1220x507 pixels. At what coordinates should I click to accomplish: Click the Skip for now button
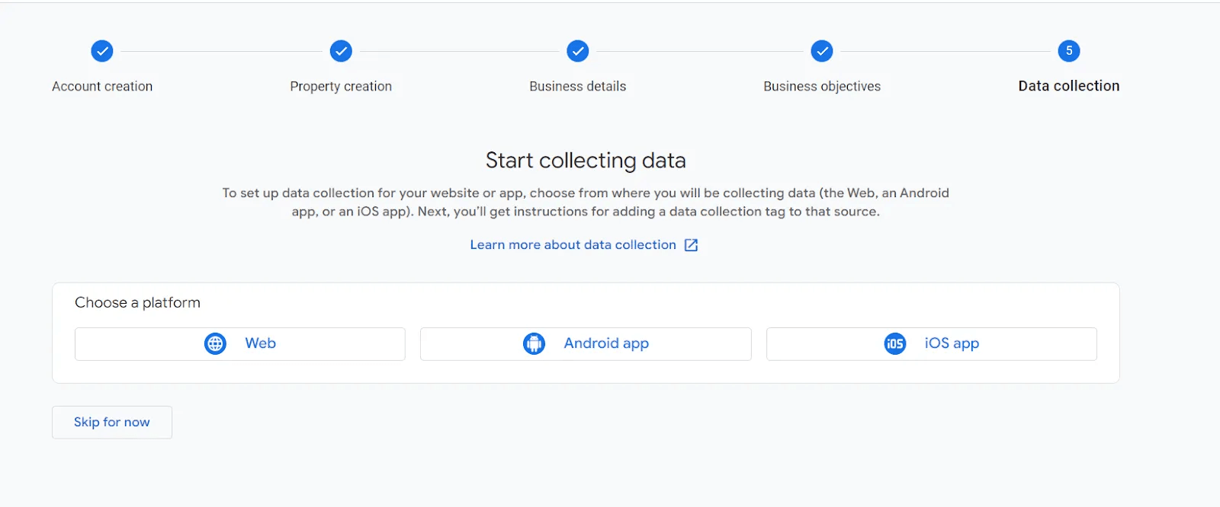coord(112,422)
